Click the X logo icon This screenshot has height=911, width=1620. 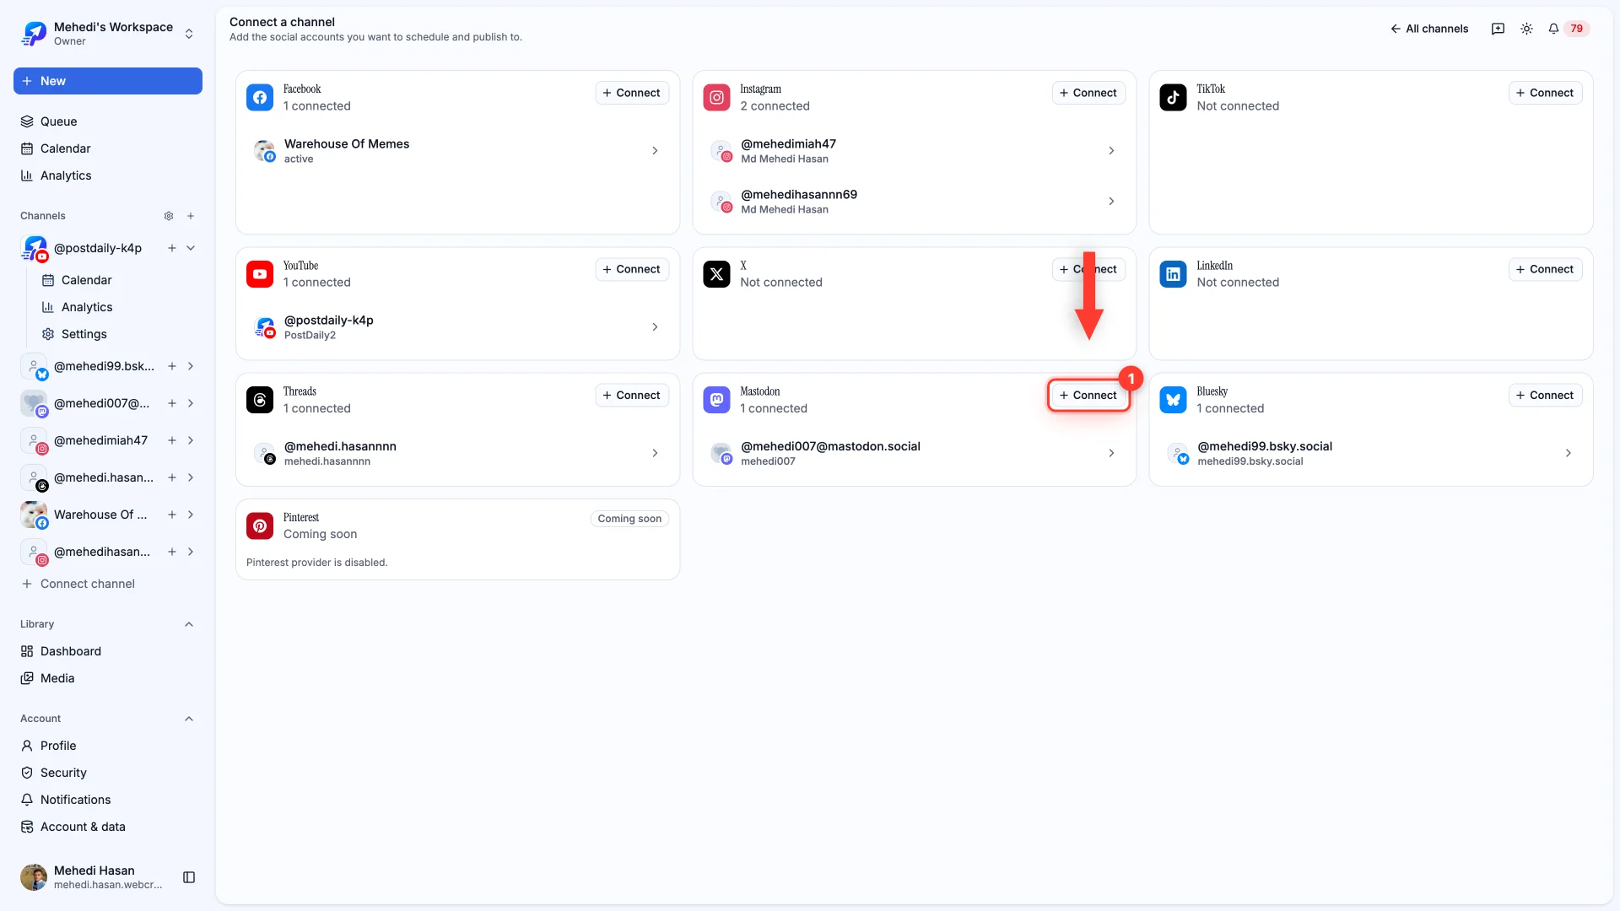[x=716, y=274]
